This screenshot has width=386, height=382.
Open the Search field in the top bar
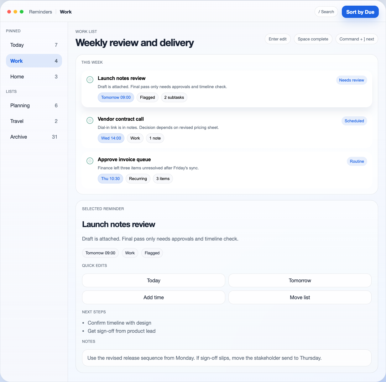326,11
